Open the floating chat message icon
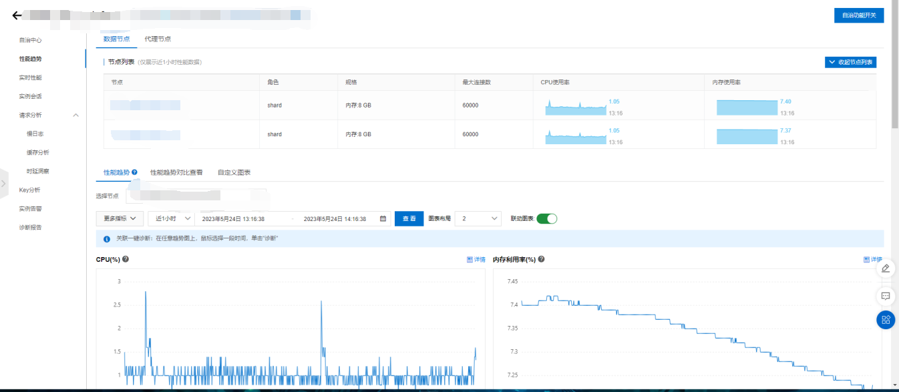 [886, 295]
